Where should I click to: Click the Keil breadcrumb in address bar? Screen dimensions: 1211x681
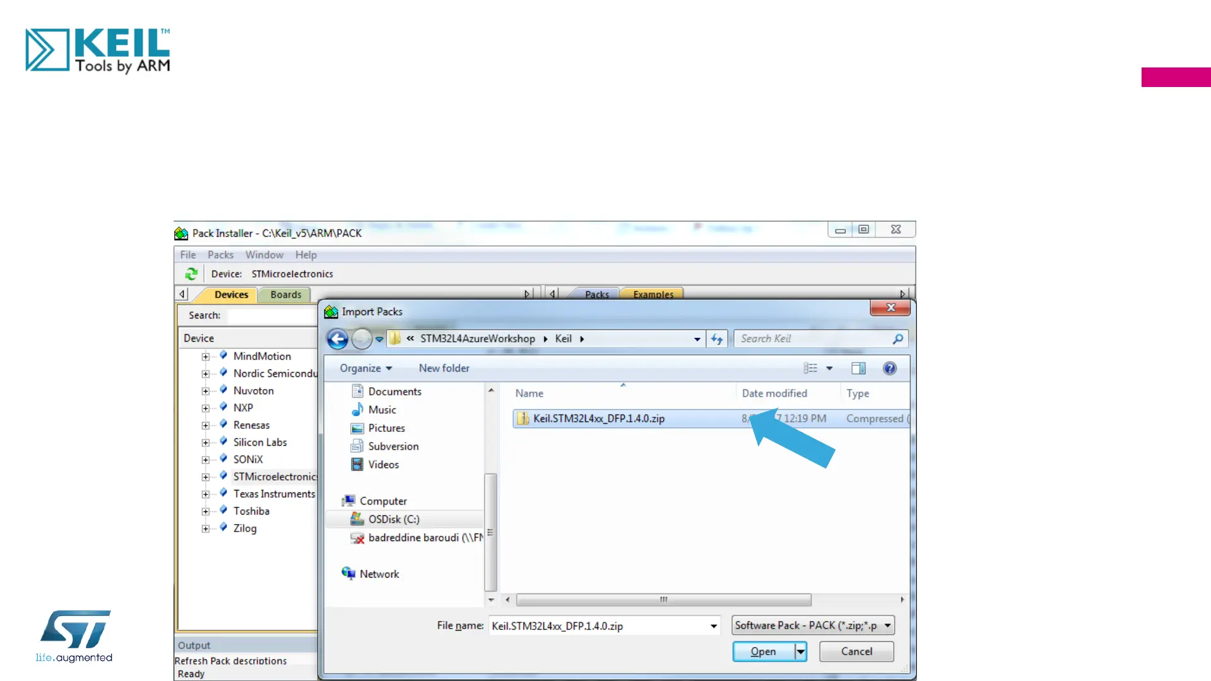(x=564, y=339)
